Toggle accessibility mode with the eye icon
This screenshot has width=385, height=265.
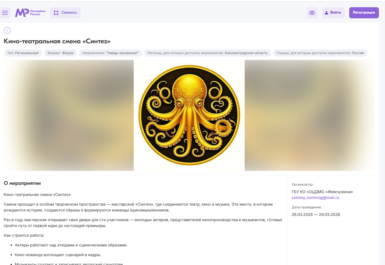tap(312, 13)
